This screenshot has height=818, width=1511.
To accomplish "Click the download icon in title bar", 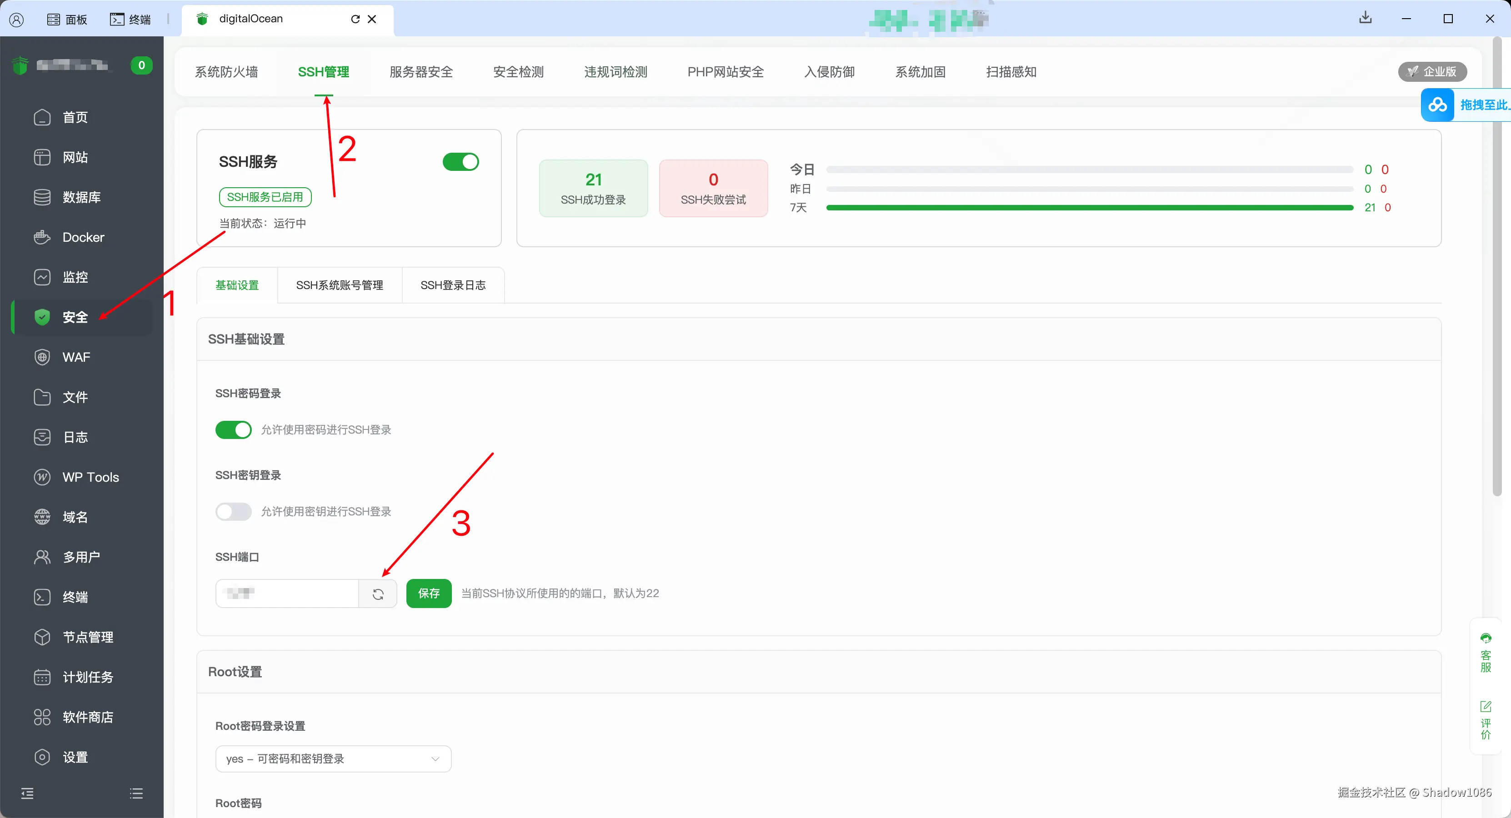I will point(1365,18).
